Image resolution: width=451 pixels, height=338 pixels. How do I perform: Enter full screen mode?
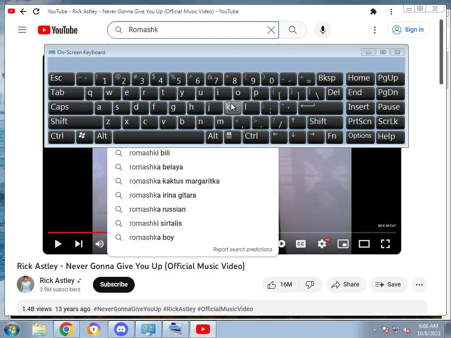(x=385, y=244)
